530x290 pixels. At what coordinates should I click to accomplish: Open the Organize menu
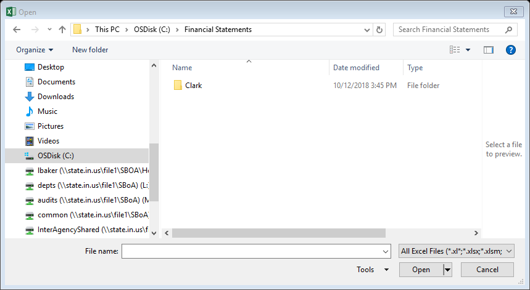click(35, 50)
